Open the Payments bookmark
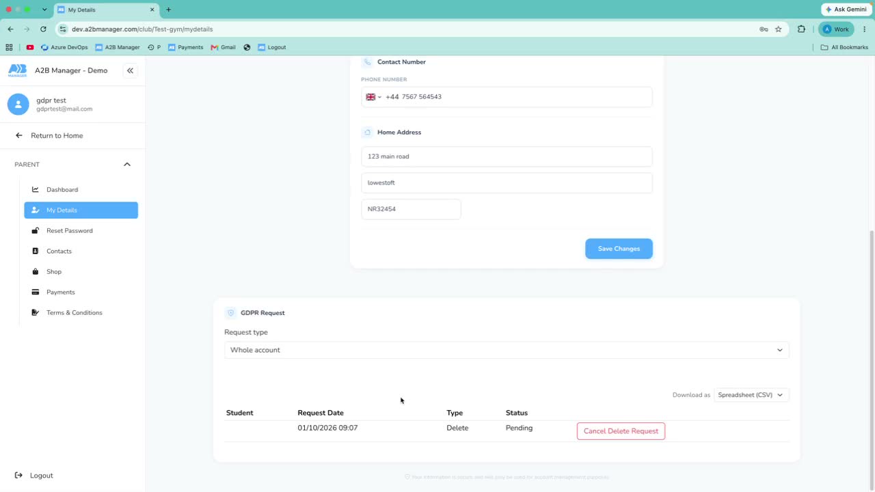 point(185,47)
